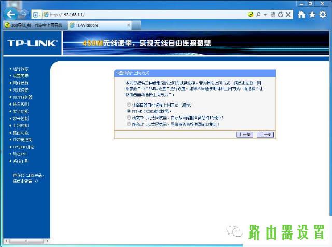This screenshot has height=247, width=332.
Task: Open favorites with the star icon
Action: coord(312,15)
